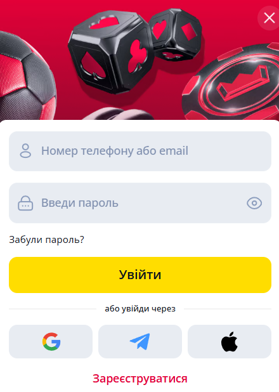Click the poker chip with crown logo
Image resolution: width=279 pixels, height=392 pixels.
coord(231,82)
